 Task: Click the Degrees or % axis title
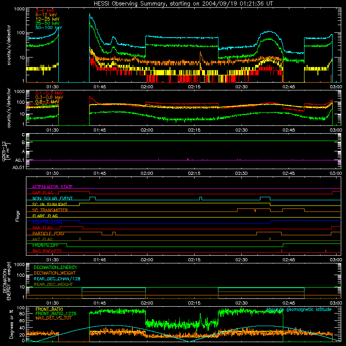pyautogui.click(x=11, y=324)
